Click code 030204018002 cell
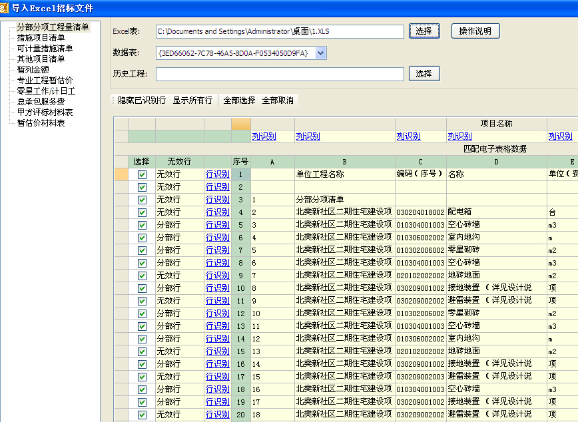 421,212
